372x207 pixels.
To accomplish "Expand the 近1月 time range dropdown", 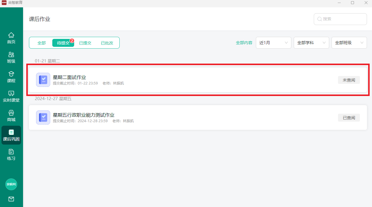I will click(273, 43).
